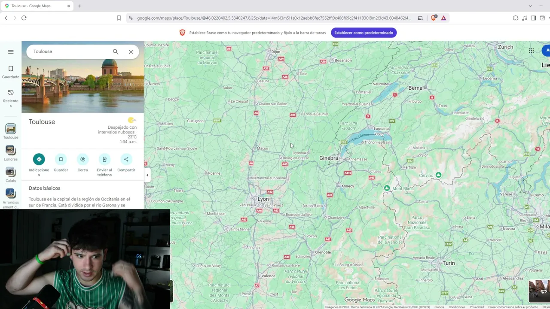Select the Arrondissement recent place shortcut
Screen dimensions: 550x309
click(11, 198)
